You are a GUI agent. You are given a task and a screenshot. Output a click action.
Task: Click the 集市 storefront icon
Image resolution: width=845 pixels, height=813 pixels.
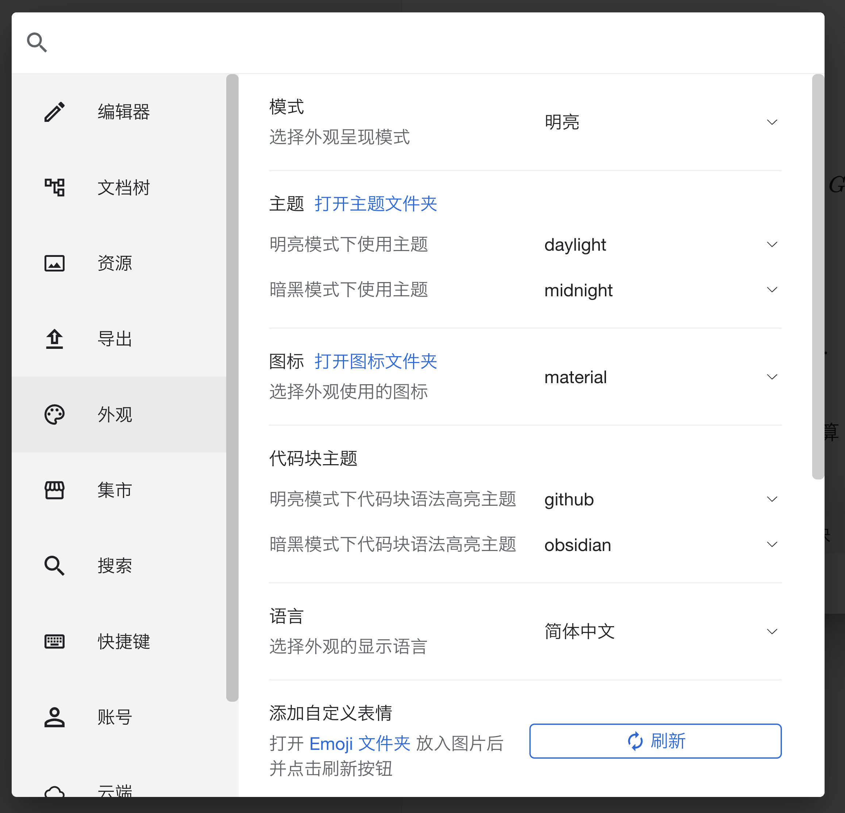54,490
